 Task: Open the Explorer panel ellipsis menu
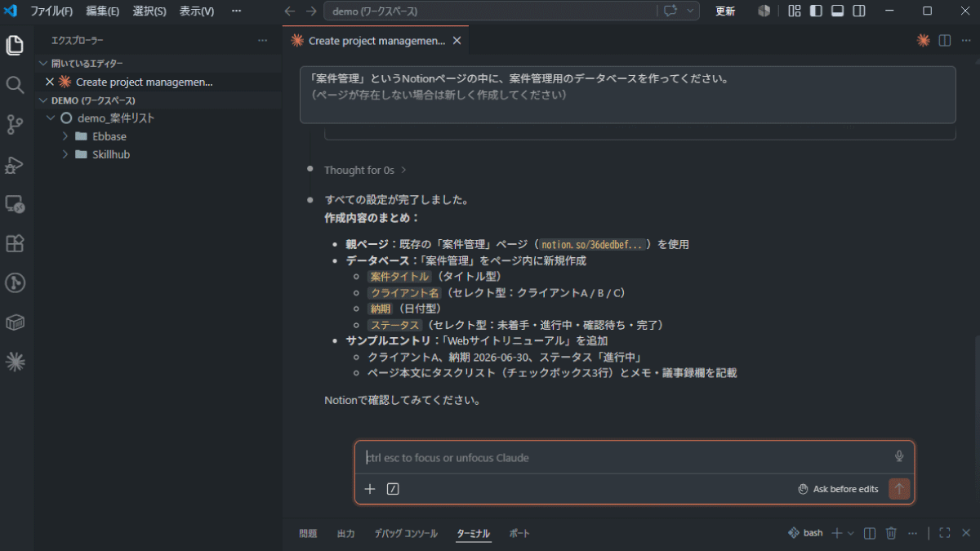[x=262, y=40]
